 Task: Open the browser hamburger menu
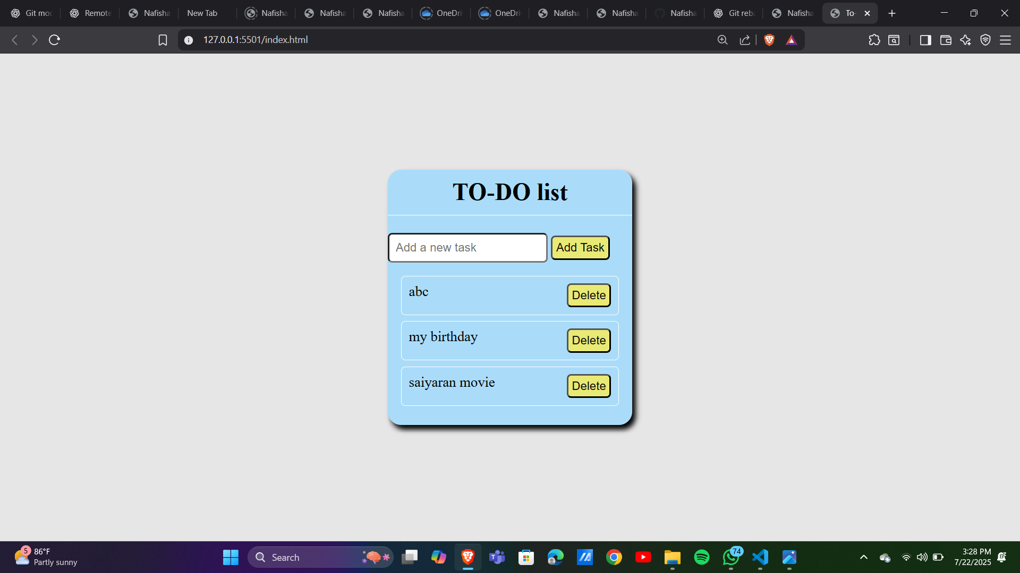pyautogui.click(x=1005, y=40)
